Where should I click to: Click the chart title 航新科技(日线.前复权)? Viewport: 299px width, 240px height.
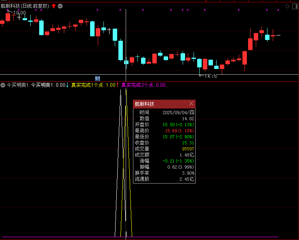click(25, 6)
